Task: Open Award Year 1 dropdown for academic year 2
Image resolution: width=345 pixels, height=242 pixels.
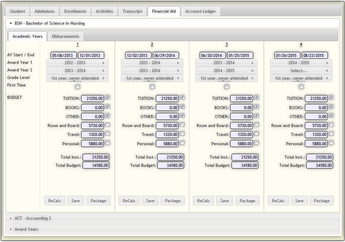Action: point(152,63)
